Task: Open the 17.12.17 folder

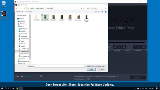Action: [70, 18]
